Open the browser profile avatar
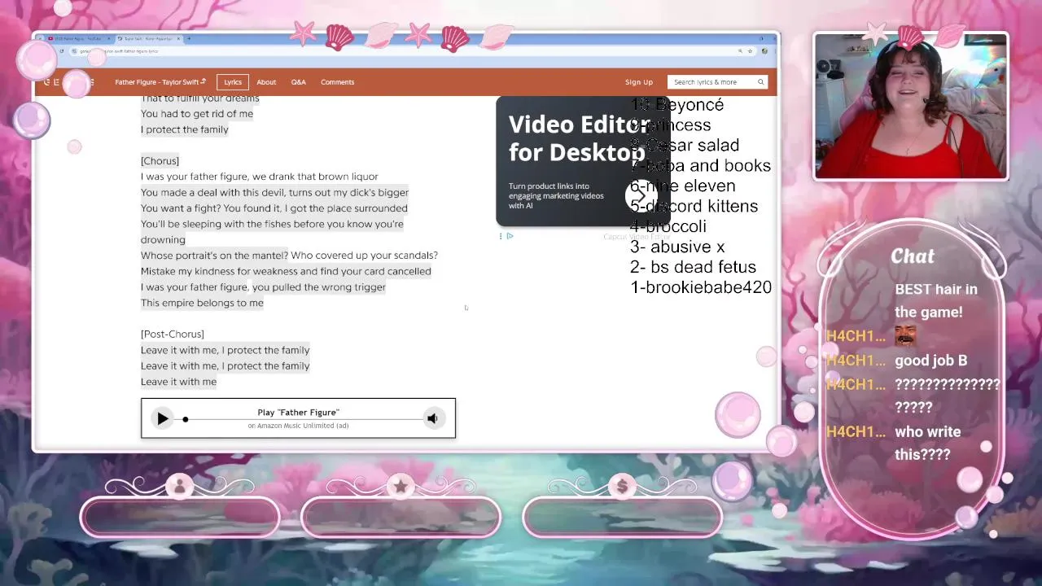Image resolution: width=1042 pixels, height=586 pixels. pyautogui.click(x=764, y=51)
